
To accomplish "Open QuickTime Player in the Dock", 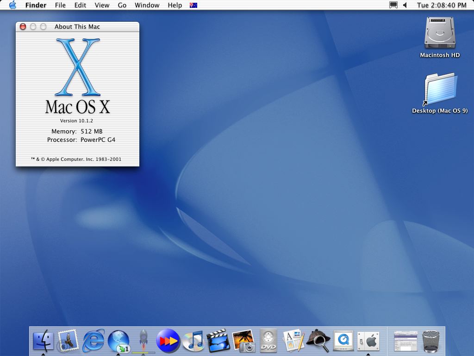I will tap(343, 341).
